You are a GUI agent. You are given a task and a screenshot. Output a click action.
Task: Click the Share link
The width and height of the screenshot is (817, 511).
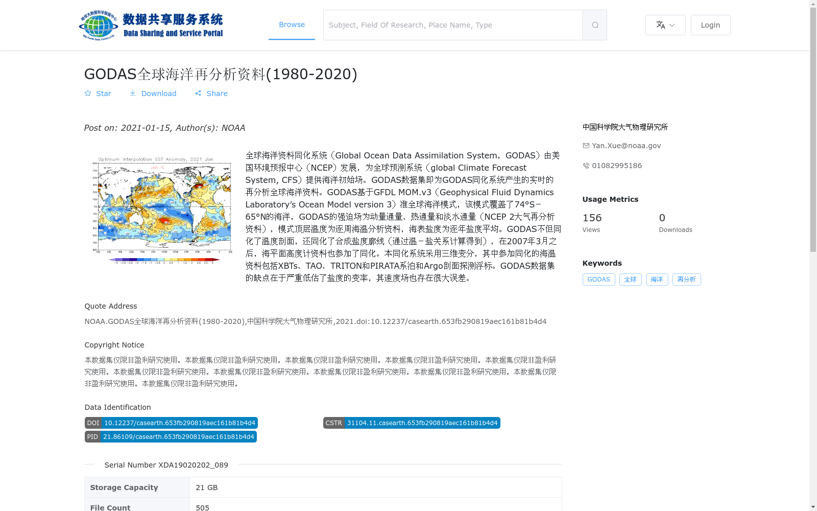tap(217, 94)
